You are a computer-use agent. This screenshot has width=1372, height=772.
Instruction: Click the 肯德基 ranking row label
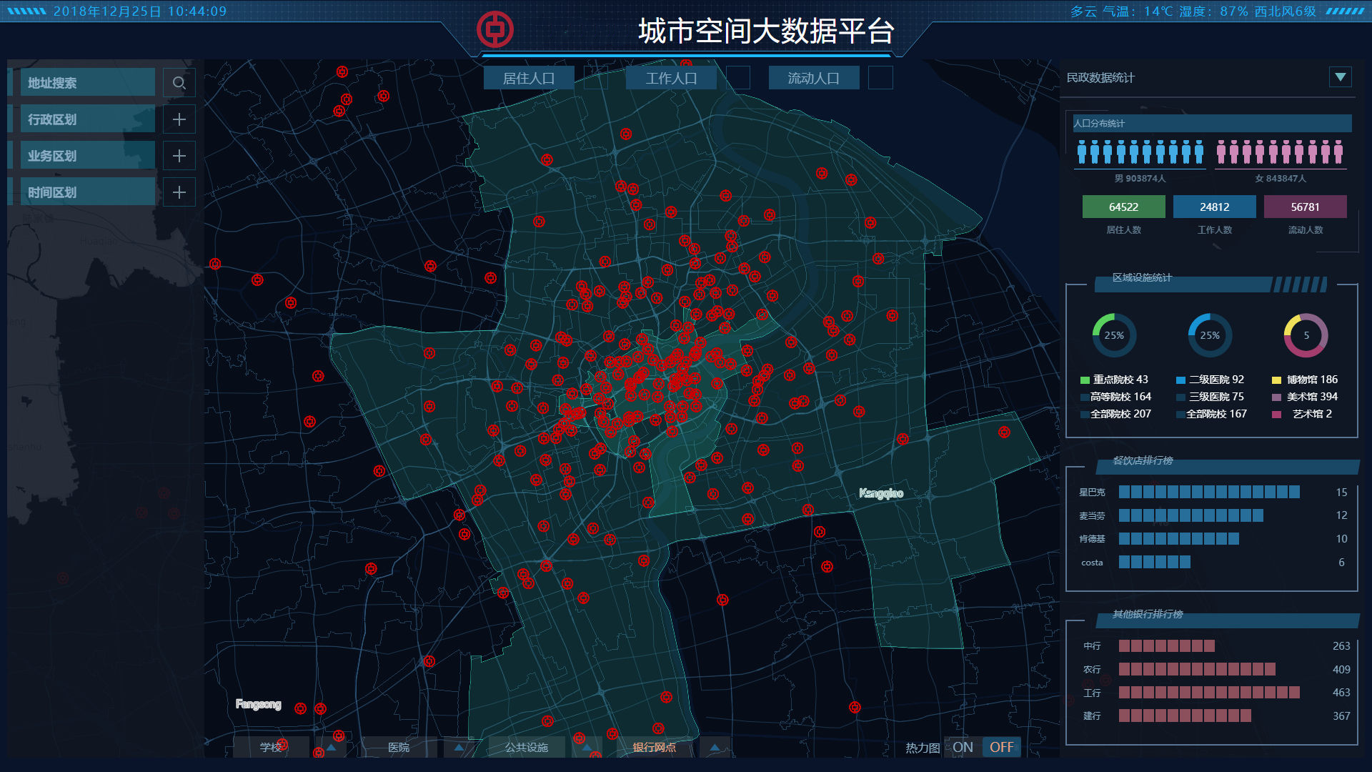[x=1092, y=539]
